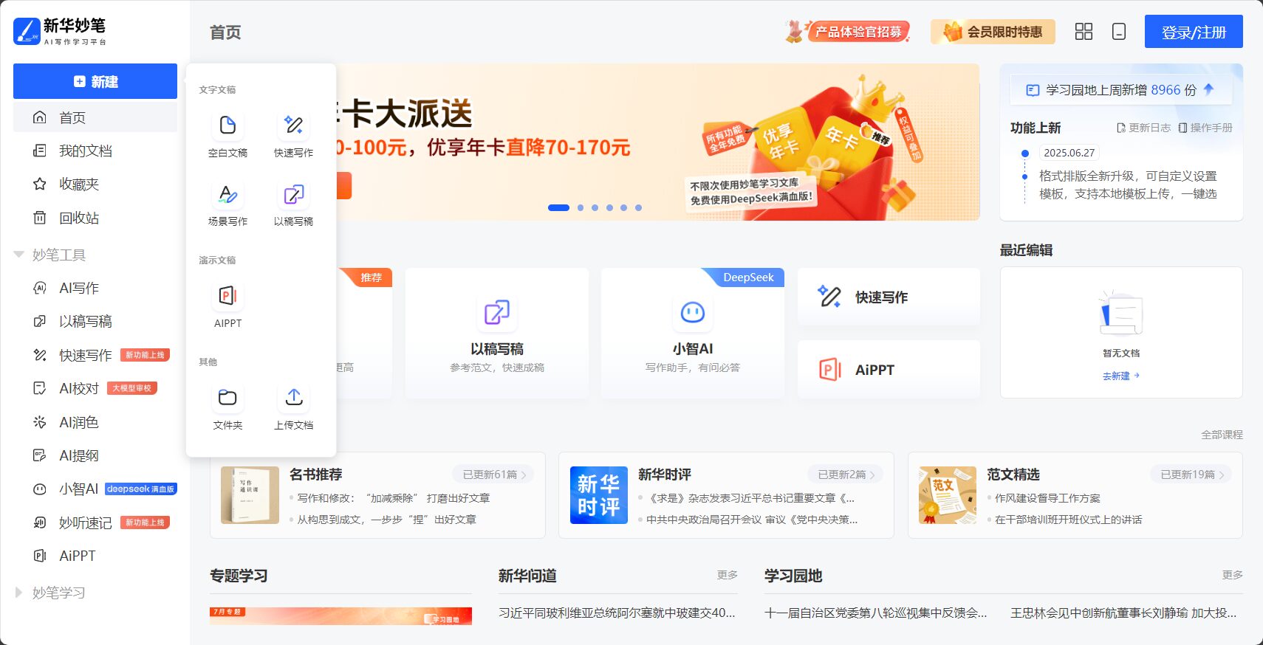
Task: Open AI润色 tool in sidebar
Action: coord(95,422)
